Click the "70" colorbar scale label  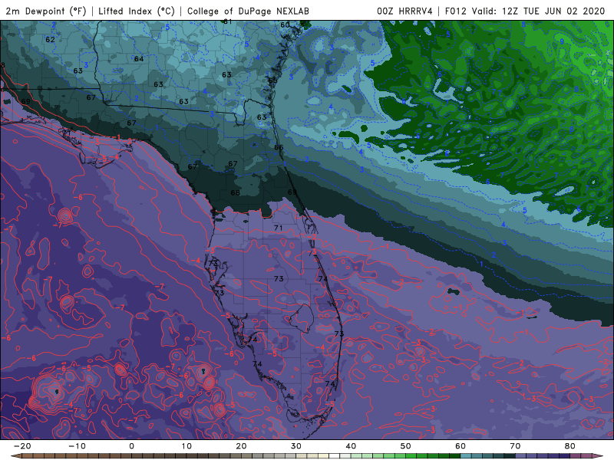[515, 446]
